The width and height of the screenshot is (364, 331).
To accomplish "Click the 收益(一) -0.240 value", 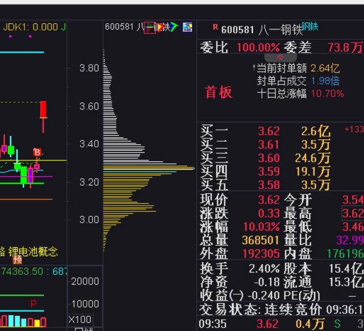I will (264, 296).
